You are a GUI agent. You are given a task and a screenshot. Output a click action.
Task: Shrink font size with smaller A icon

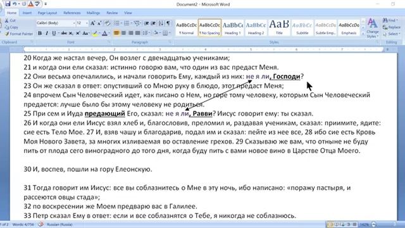[99, 23]
